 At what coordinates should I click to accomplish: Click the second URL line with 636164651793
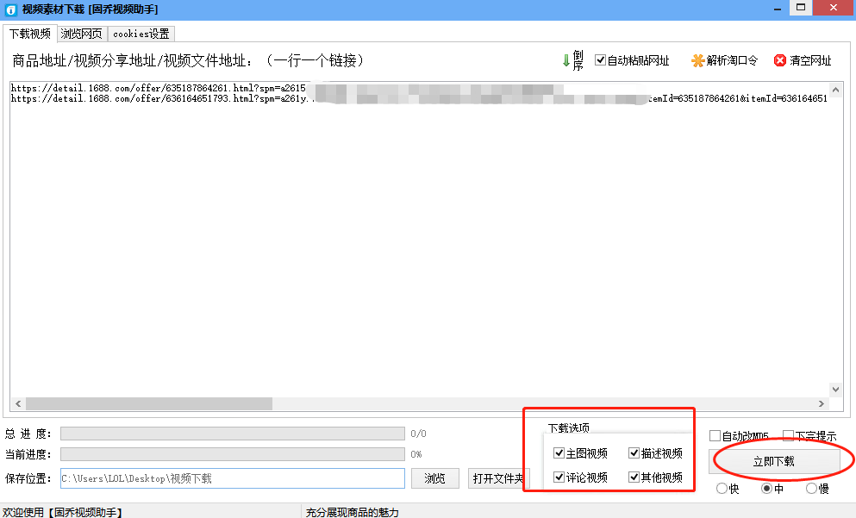[x=419, y=99]
